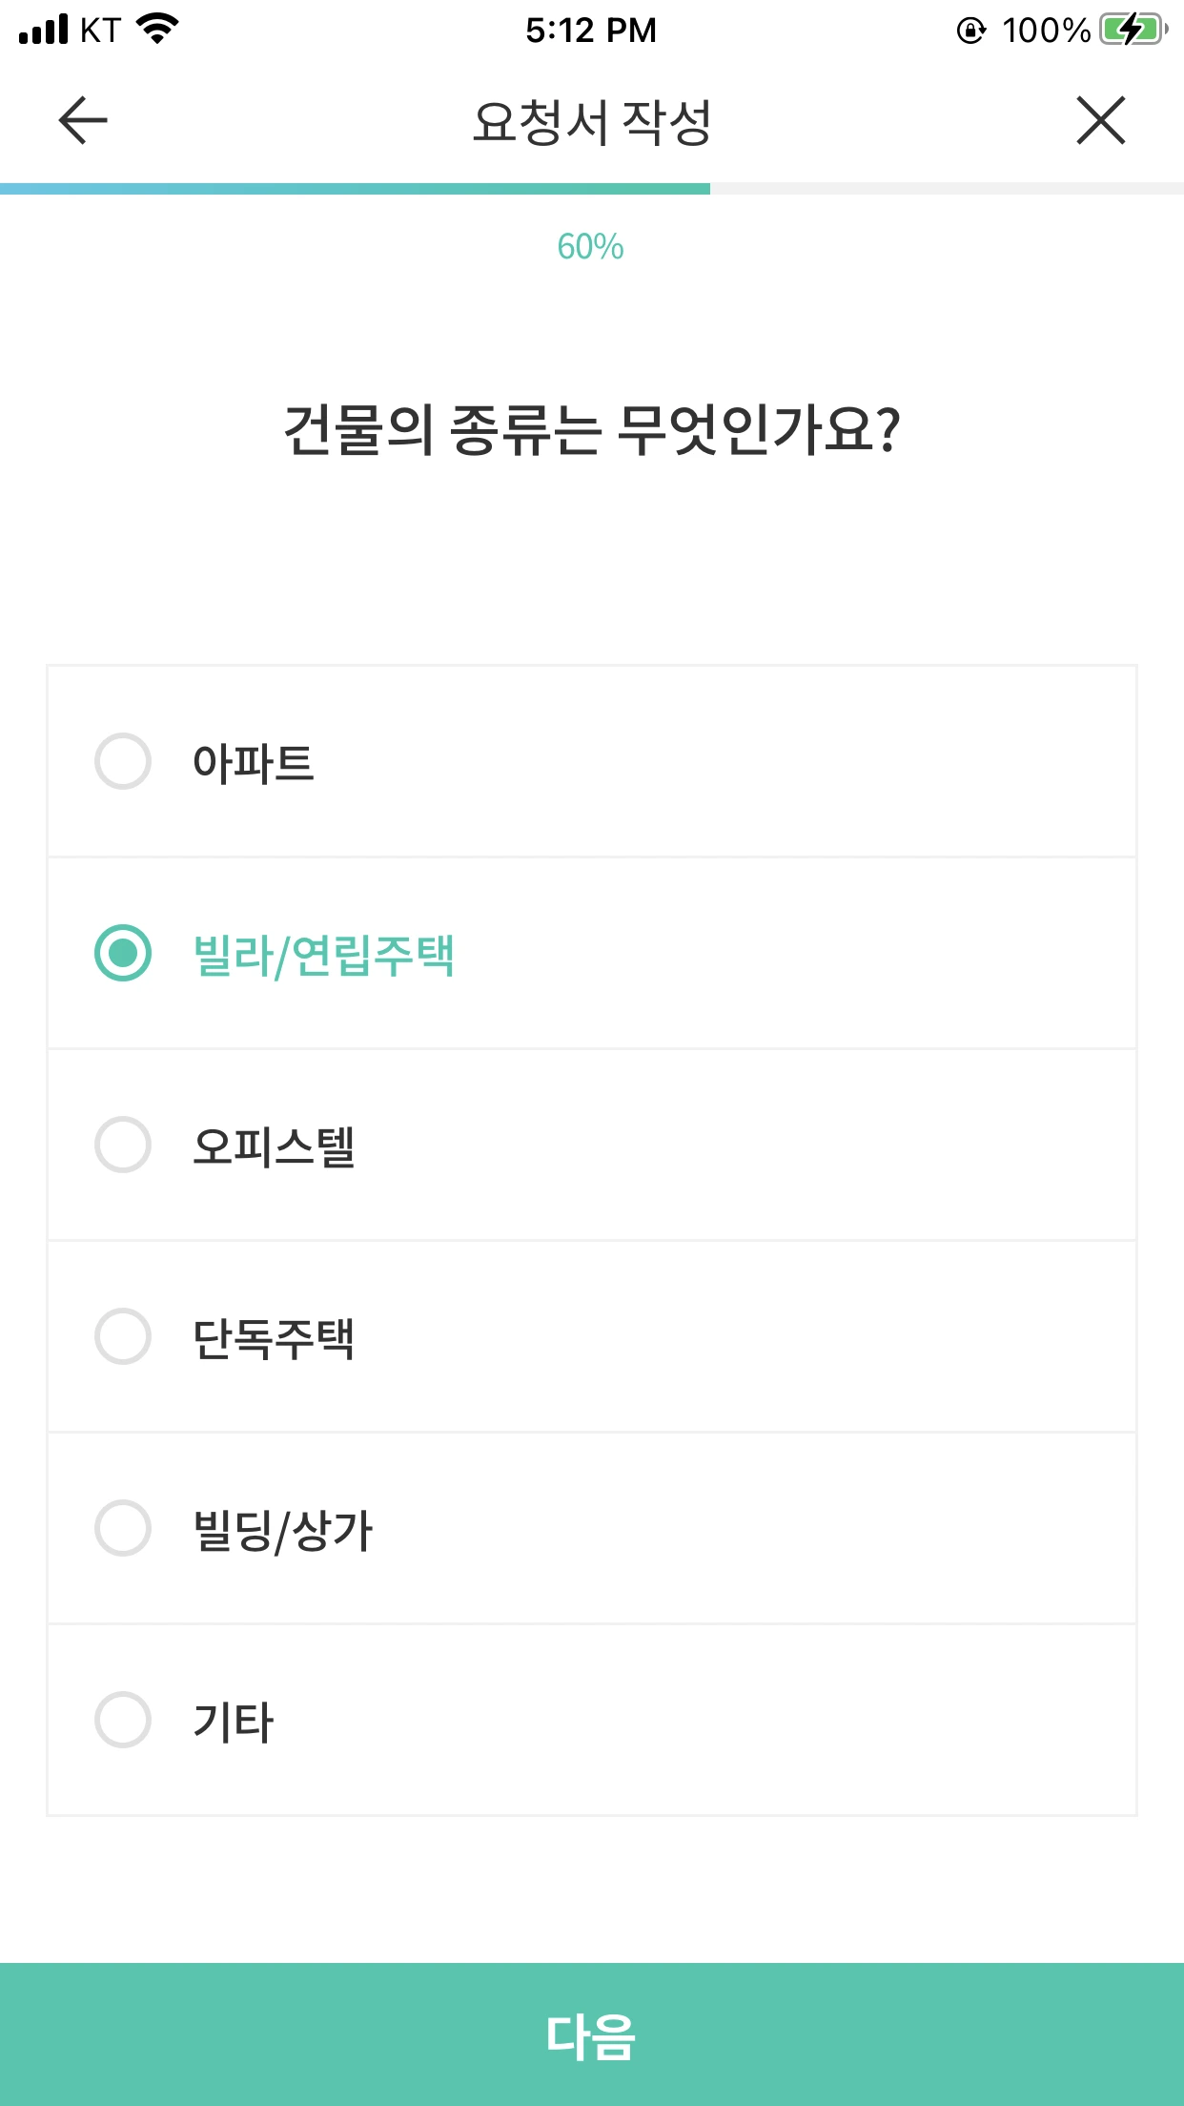Tap the battery charging icon

(1133, 30)
